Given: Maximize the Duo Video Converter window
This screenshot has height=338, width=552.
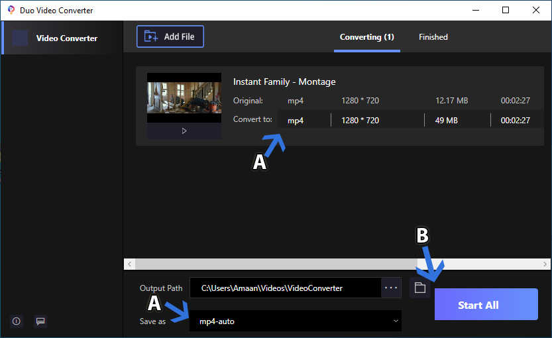Looking at the screenshot, I should (x=506, y=10).
